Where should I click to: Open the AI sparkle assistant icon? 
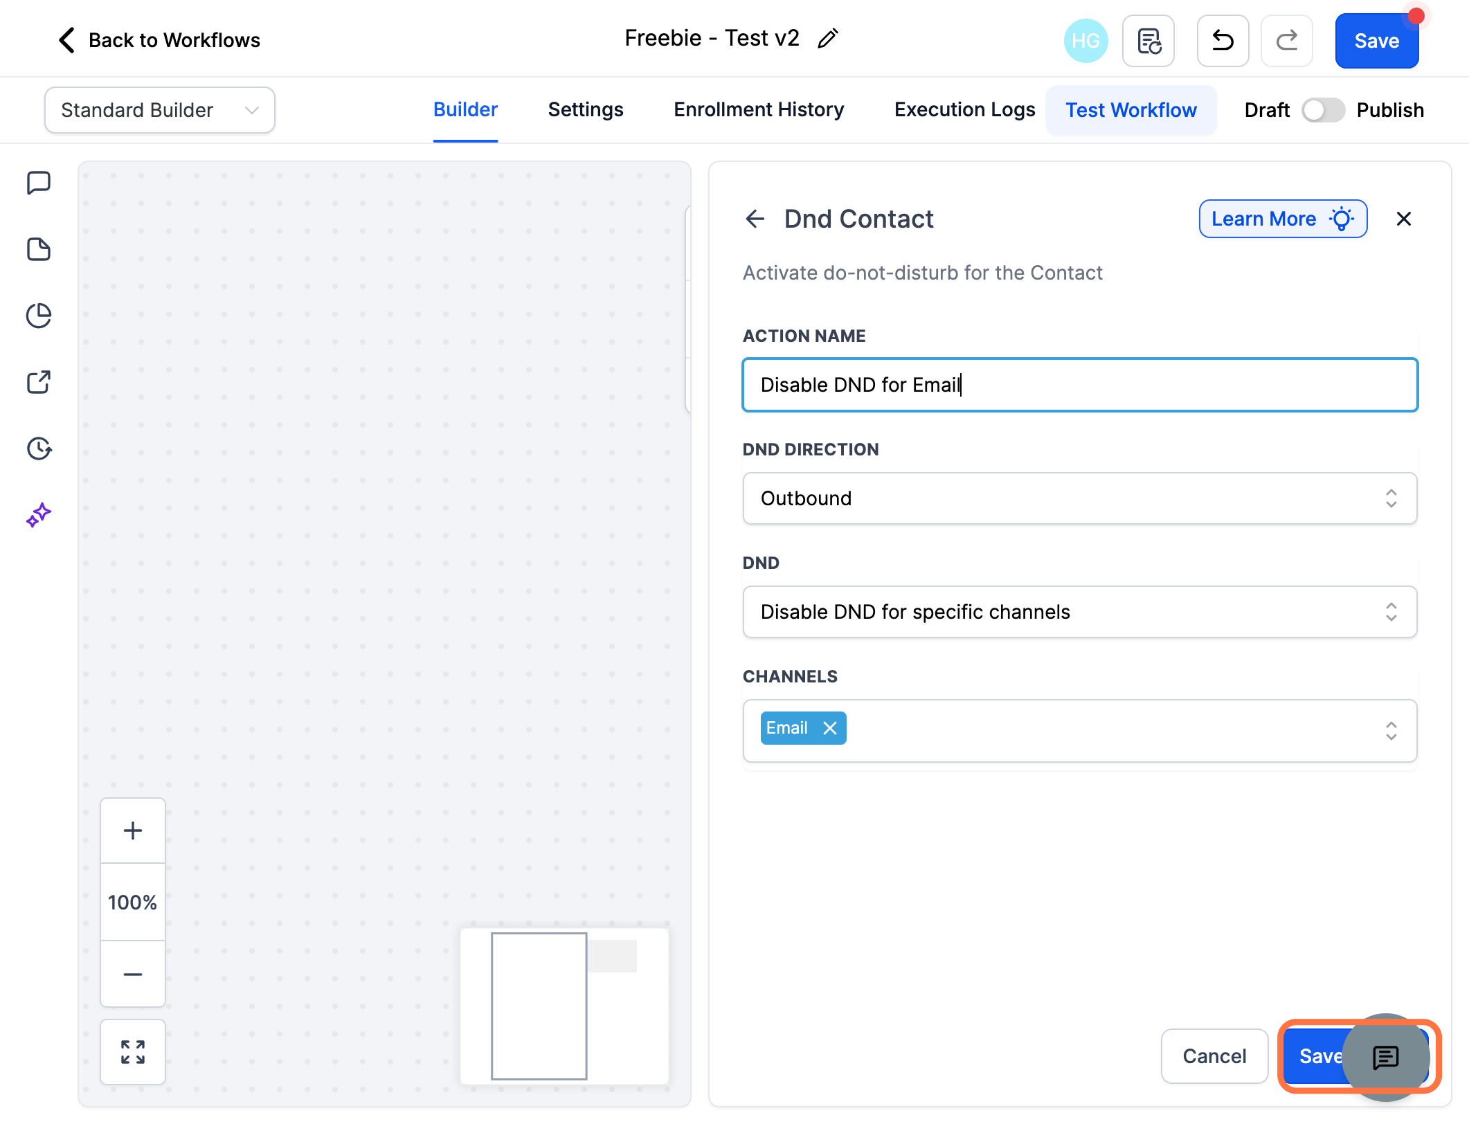[39, 515]
